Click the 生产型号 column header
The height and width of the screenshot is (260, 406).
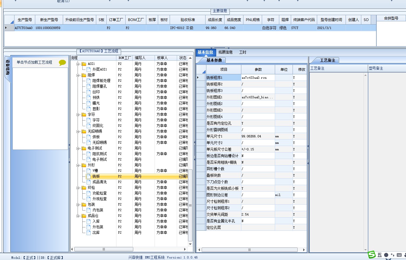[x=25, y=20]
